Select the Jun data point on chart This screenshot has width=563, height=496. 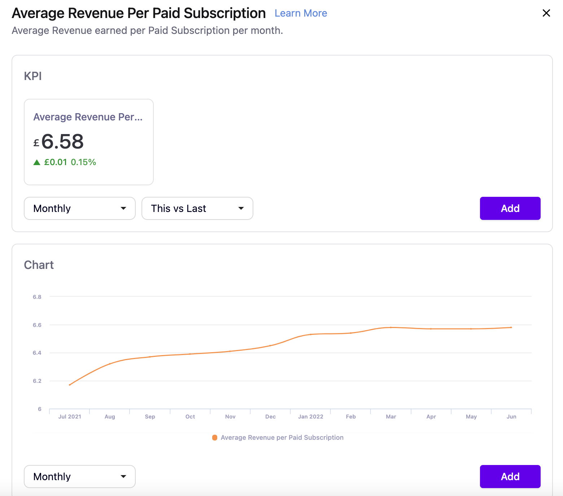tap(511, 327)
